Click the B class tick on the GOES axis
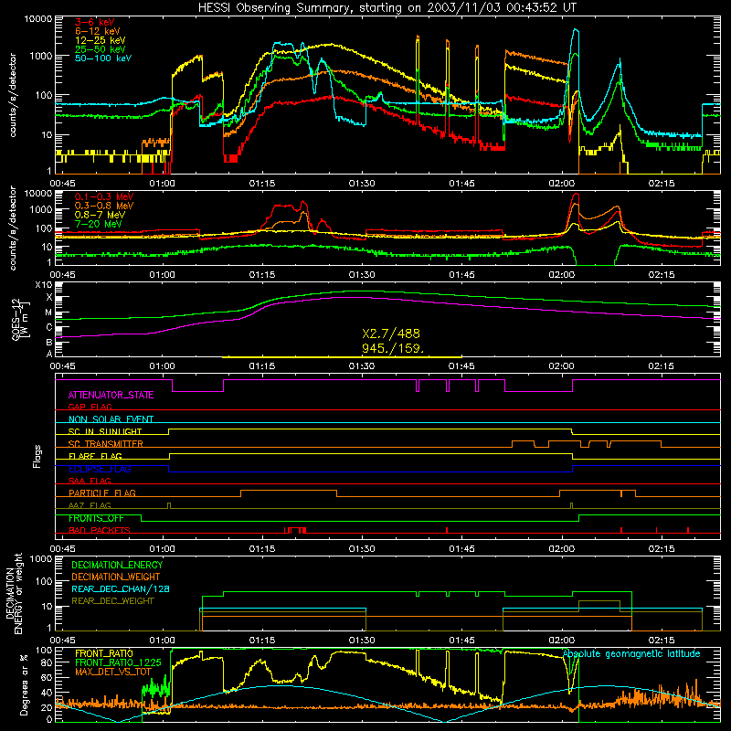The image size is (731, 731). [x=49, y=342]
